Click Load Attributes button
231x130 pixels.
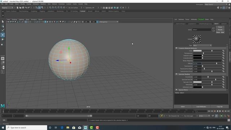(201, 107)
